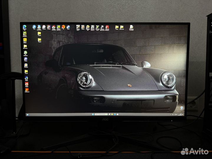212x159 pixels.
Task: Open the Python file icon at the top right
Action: click(131, 28)
